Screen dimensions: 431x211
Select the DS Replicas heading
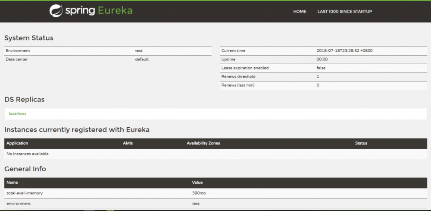(x=25, y=100)
